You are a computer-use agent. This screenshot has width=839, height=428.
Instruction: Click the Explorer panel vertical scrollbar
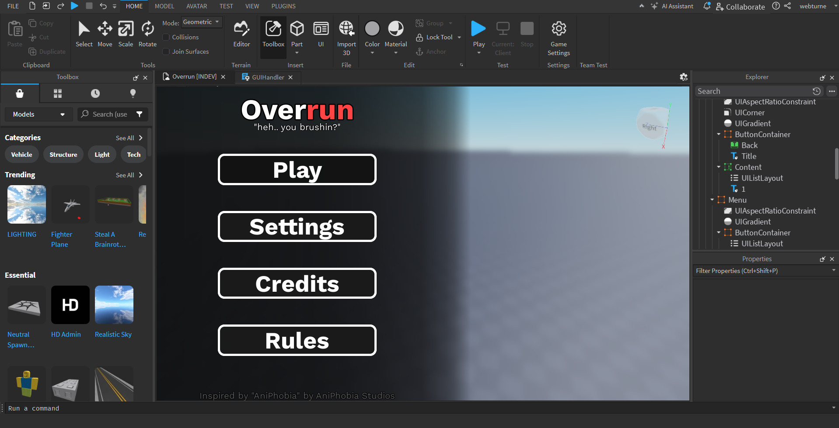[836, 164]
